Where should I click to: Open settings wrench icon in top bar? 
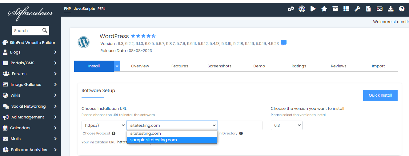357,9
